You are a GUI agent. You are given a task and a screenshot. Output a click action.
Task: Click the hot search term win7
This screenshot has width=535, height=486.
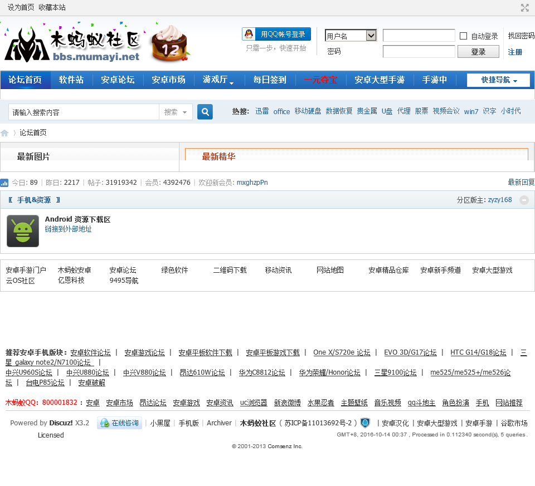[x=471, y=111]
